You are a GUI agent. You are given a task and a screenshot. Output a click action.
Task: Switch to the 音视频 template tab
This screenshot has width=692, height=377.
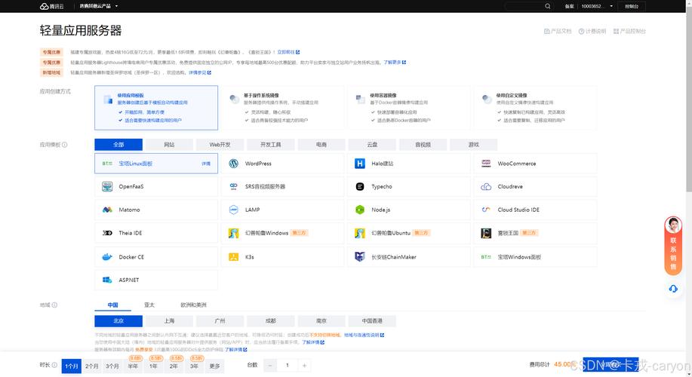tap(423, 145)
